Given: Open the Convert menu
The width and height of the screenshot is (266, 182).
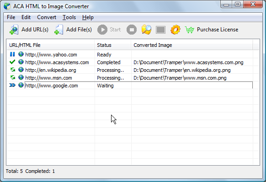Looking at the screenshot, I should pyautogui.click(x=47, y=17).
